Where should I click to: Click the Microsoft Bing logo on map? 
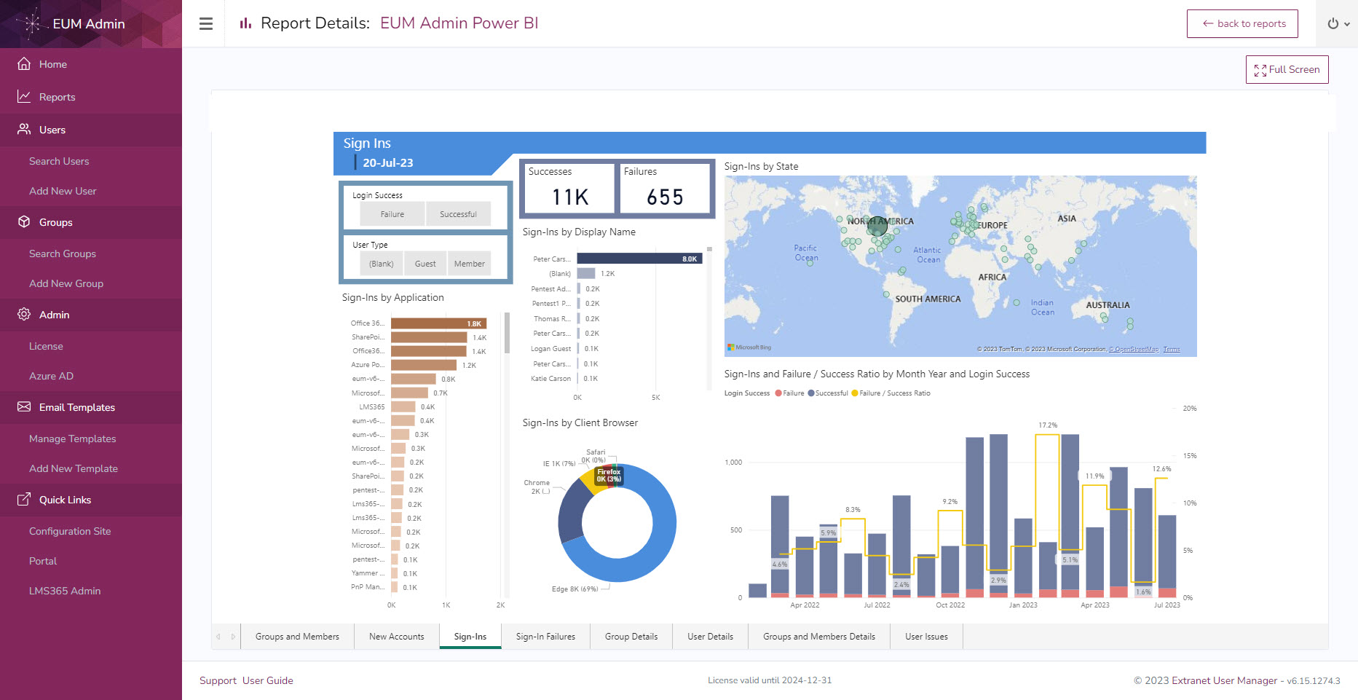749,347
